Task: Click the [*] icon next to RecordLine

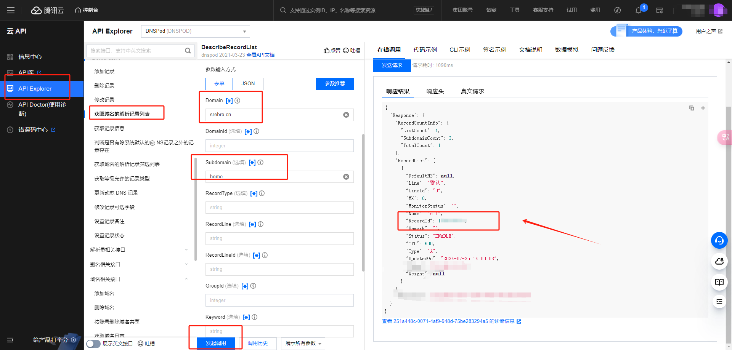Action: tap(252, 224)
